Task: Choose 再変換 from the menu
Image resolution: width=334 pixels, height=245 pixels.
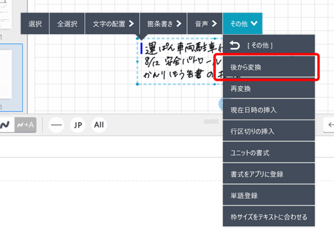Action: pyautogui.click(x=269, y=89)
